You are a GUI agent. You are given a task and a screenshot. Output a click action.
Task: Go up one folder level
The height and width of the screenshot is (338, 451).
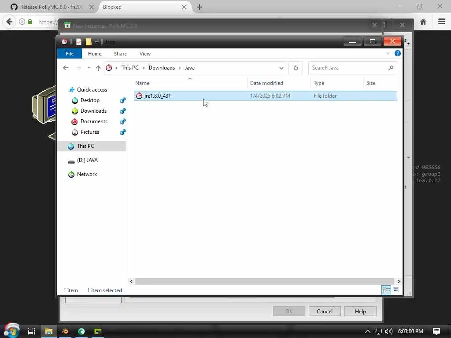click(x=98, y=68)
